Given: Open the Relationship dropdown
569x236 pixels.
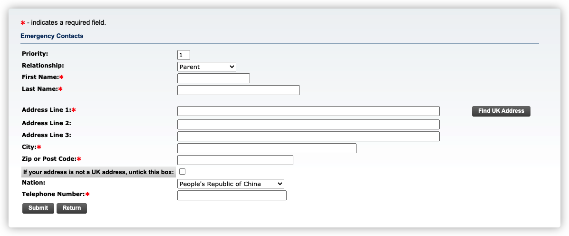Looking at the screenshot, I should 207,67.
